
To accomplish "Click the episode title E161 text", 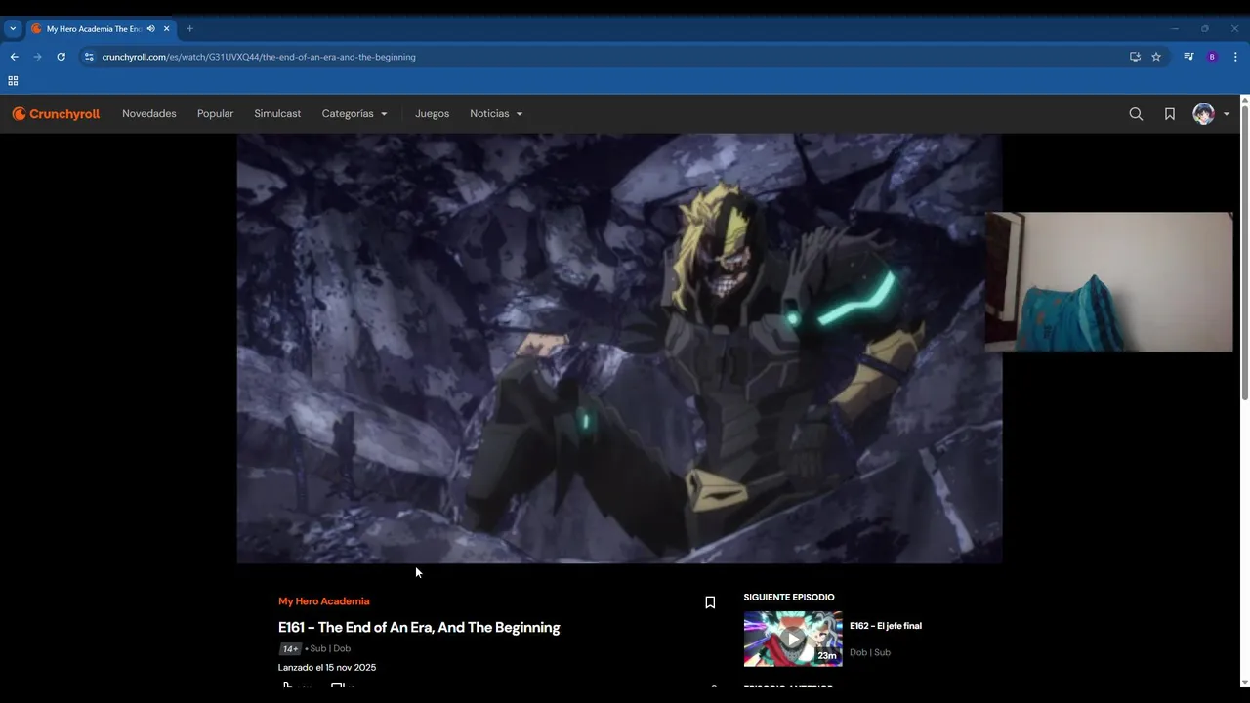I will pos(419,628).
